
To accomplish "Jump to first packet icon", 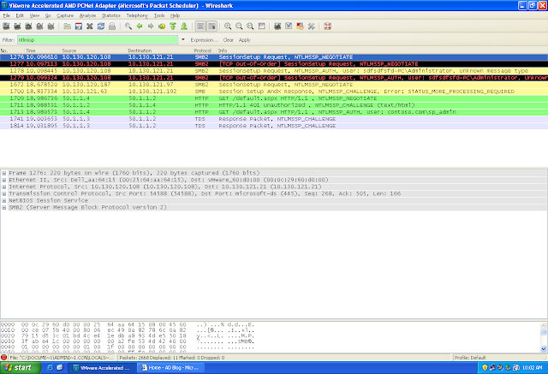I will coord(173,27).
